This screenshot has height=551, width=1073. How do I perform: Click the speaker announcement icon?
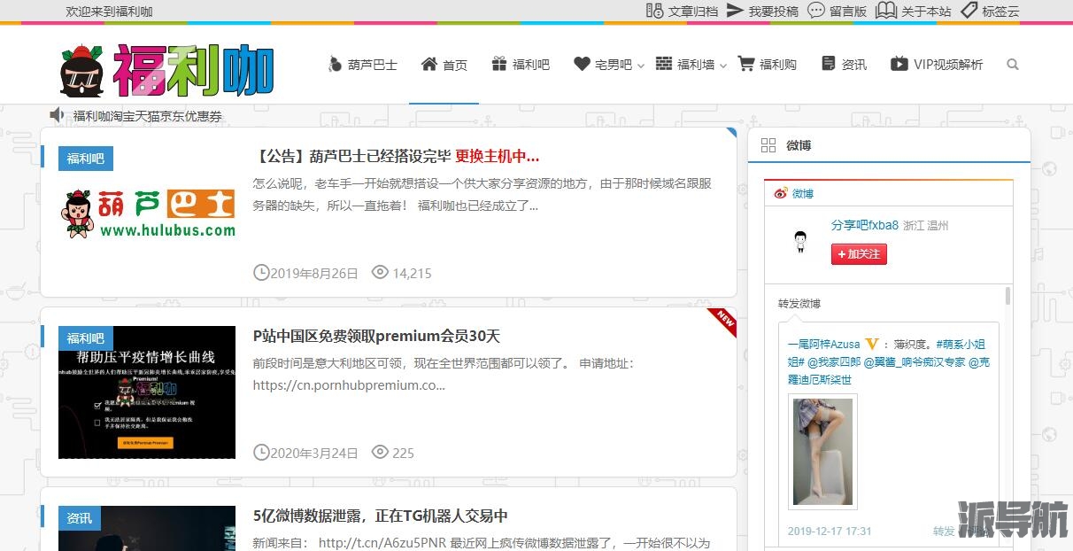58,115
